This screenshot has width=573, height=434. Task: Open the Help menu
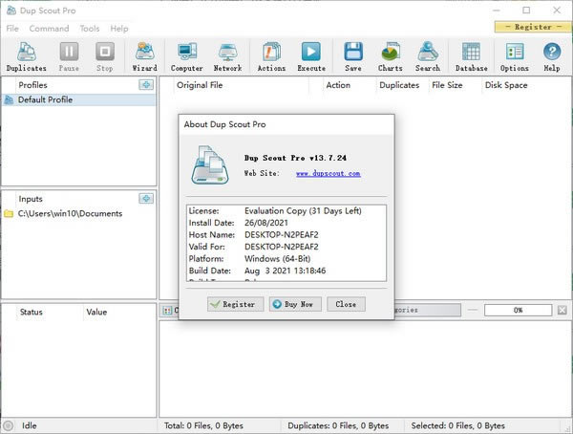click(119, 28)
